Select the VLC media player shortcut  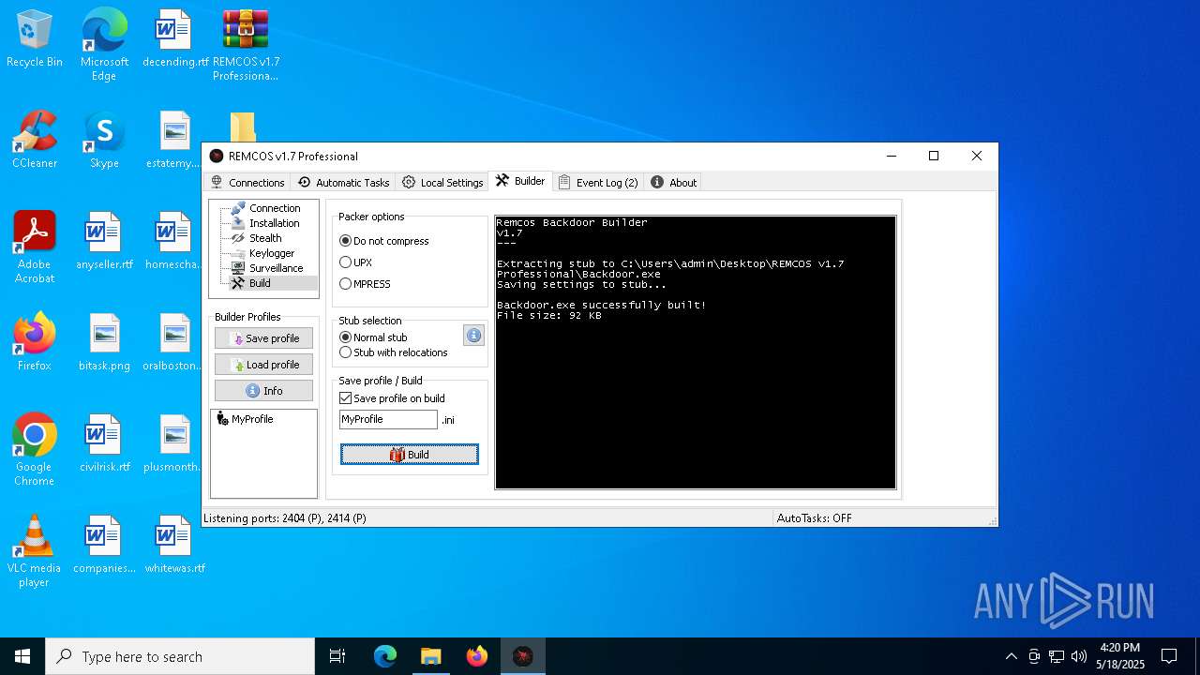pyautogui.click(x=35, y=550)
